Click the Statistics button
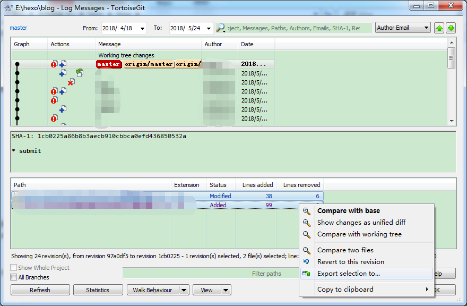Image resolution: width=467 pixels, height=306 pixels. (x=98, y=290)
